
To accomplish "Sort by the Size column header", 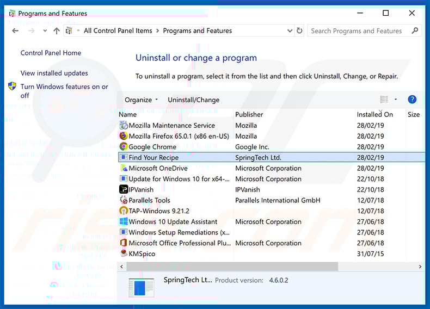I will pyautogui.click(x=414, y=114).
